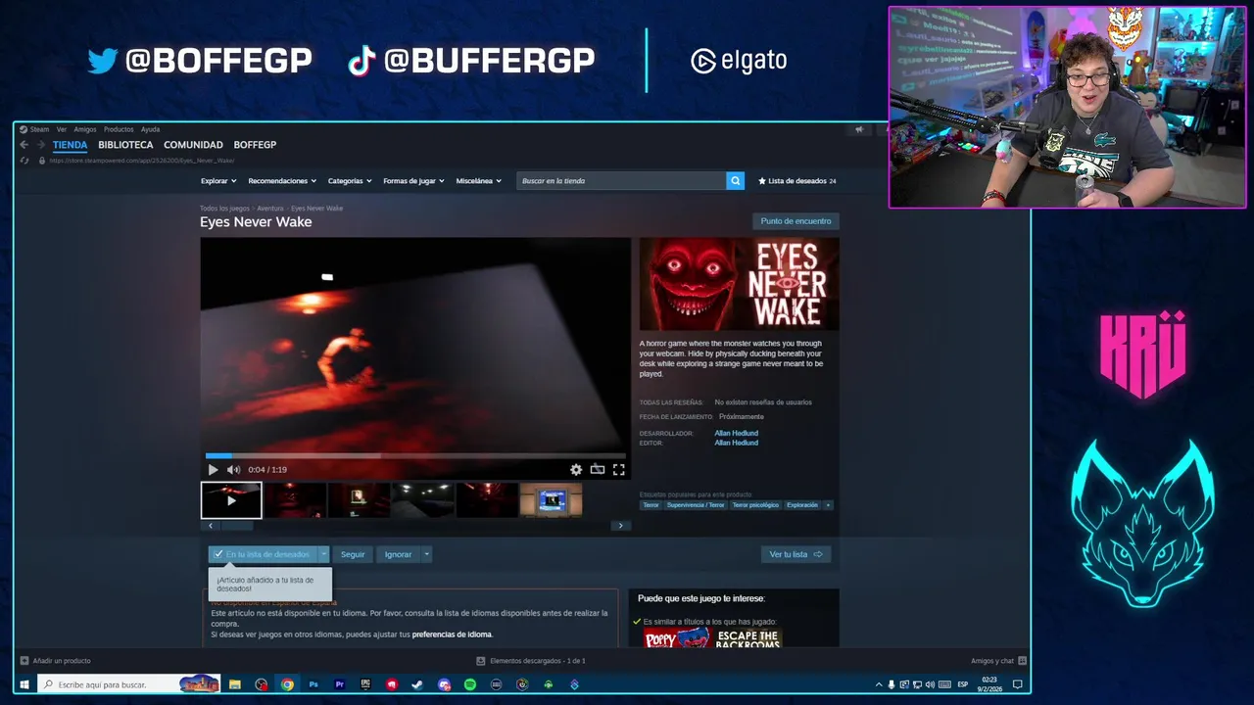Open Amigos y chat panel

998,661
